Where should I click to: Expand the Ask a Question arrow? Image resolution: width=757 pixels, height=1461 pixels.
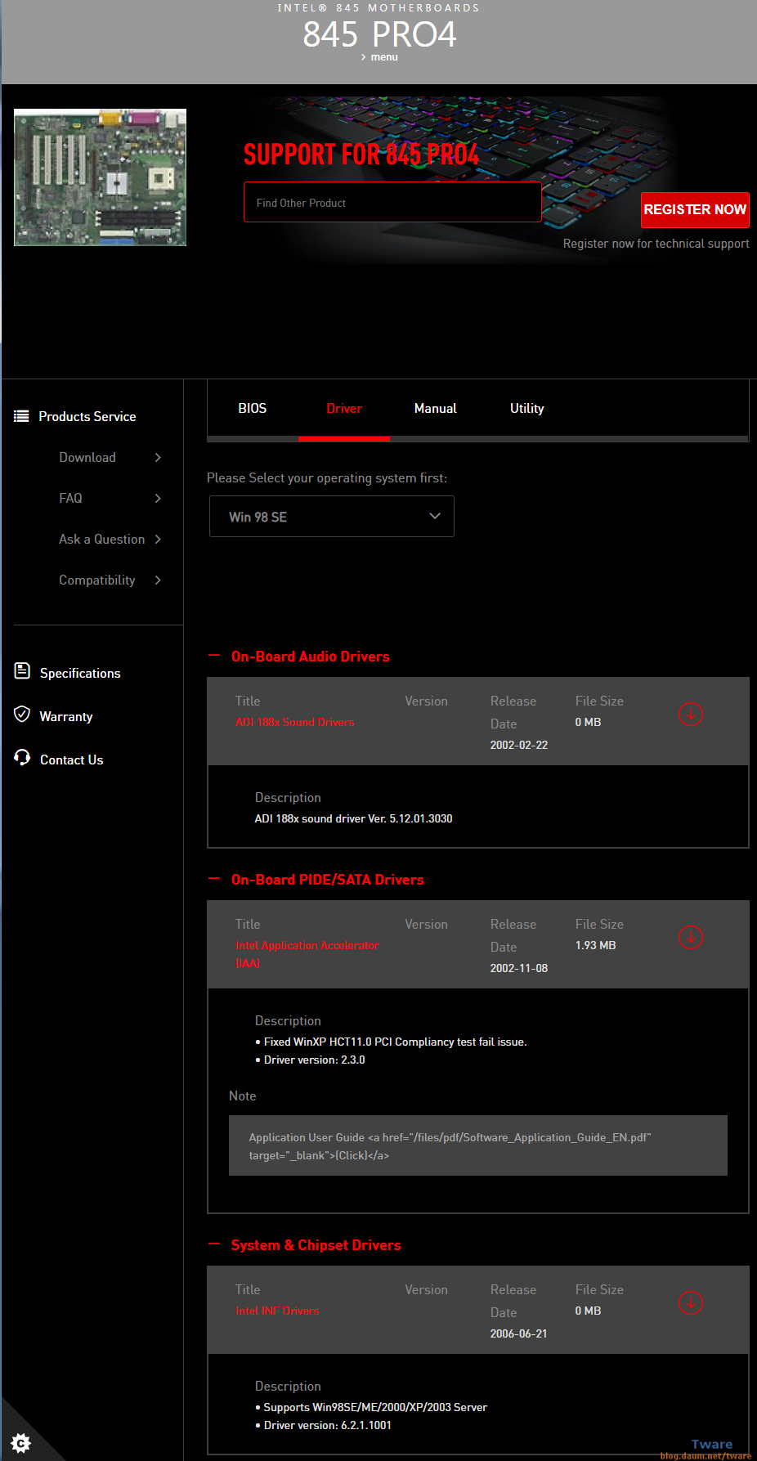point(158,539)
